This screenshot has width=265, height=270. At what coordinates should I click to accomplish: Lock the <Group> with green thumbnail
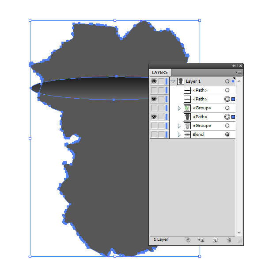point(161,108)
